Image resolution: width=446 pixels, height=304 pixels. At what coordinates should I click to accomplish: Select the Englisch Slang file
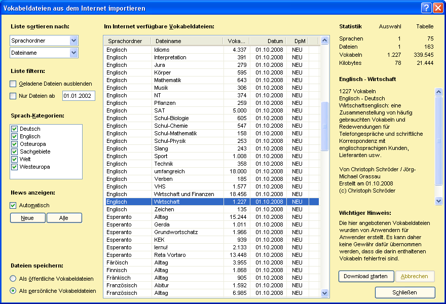tap(212, 148)
